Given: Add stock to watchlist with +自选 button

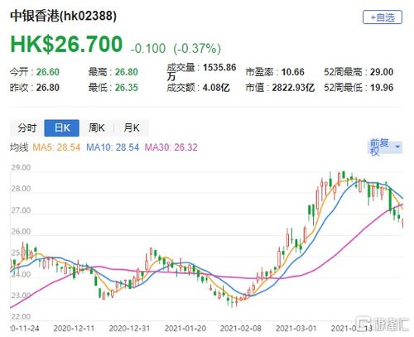Looking at the screenshot, I should (383, 17).
